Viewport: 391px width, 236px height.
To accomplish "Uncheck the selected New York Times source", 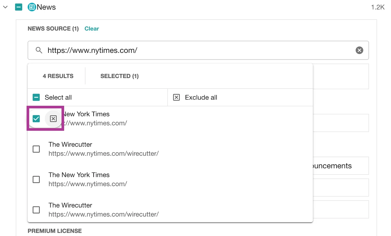I will (36, 119).
